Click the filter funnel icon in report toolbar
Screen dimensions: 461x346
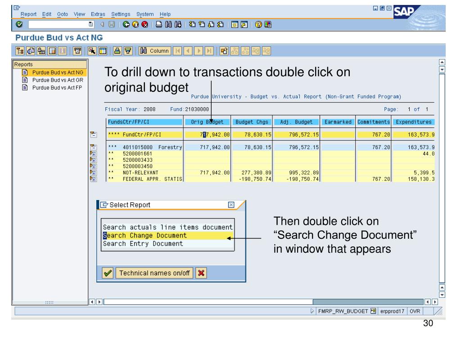click(x=128, y=51)
